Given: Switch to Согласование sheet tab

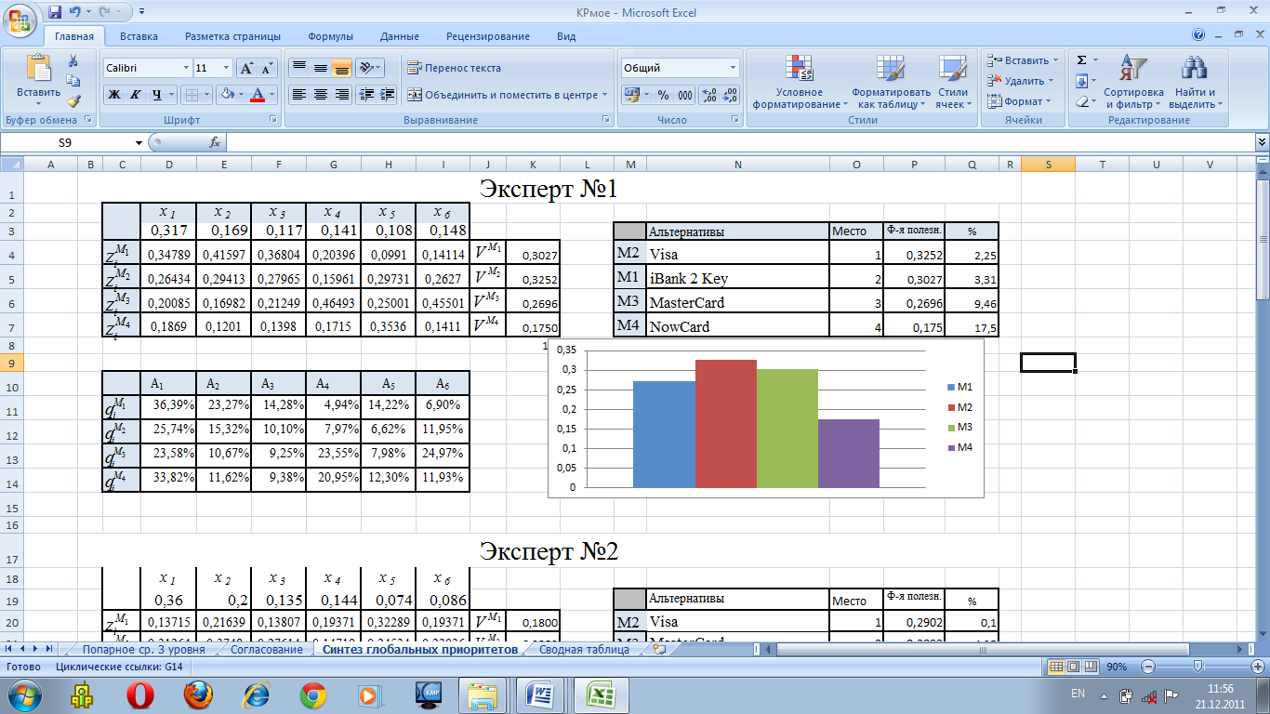Looking at the screenshot, I should (x=266, y=650).
